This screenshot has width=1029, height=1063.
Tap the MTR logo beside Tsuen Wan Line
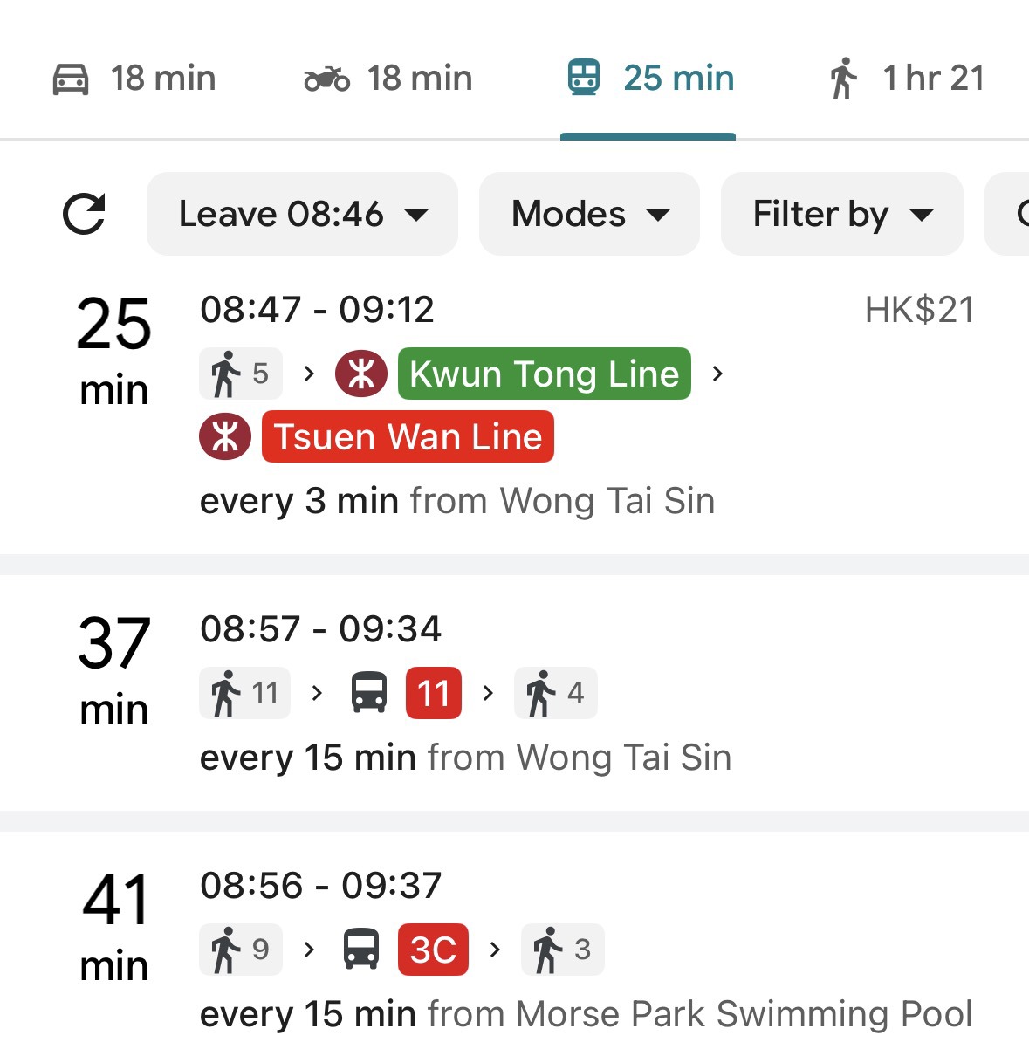point(225,436)
